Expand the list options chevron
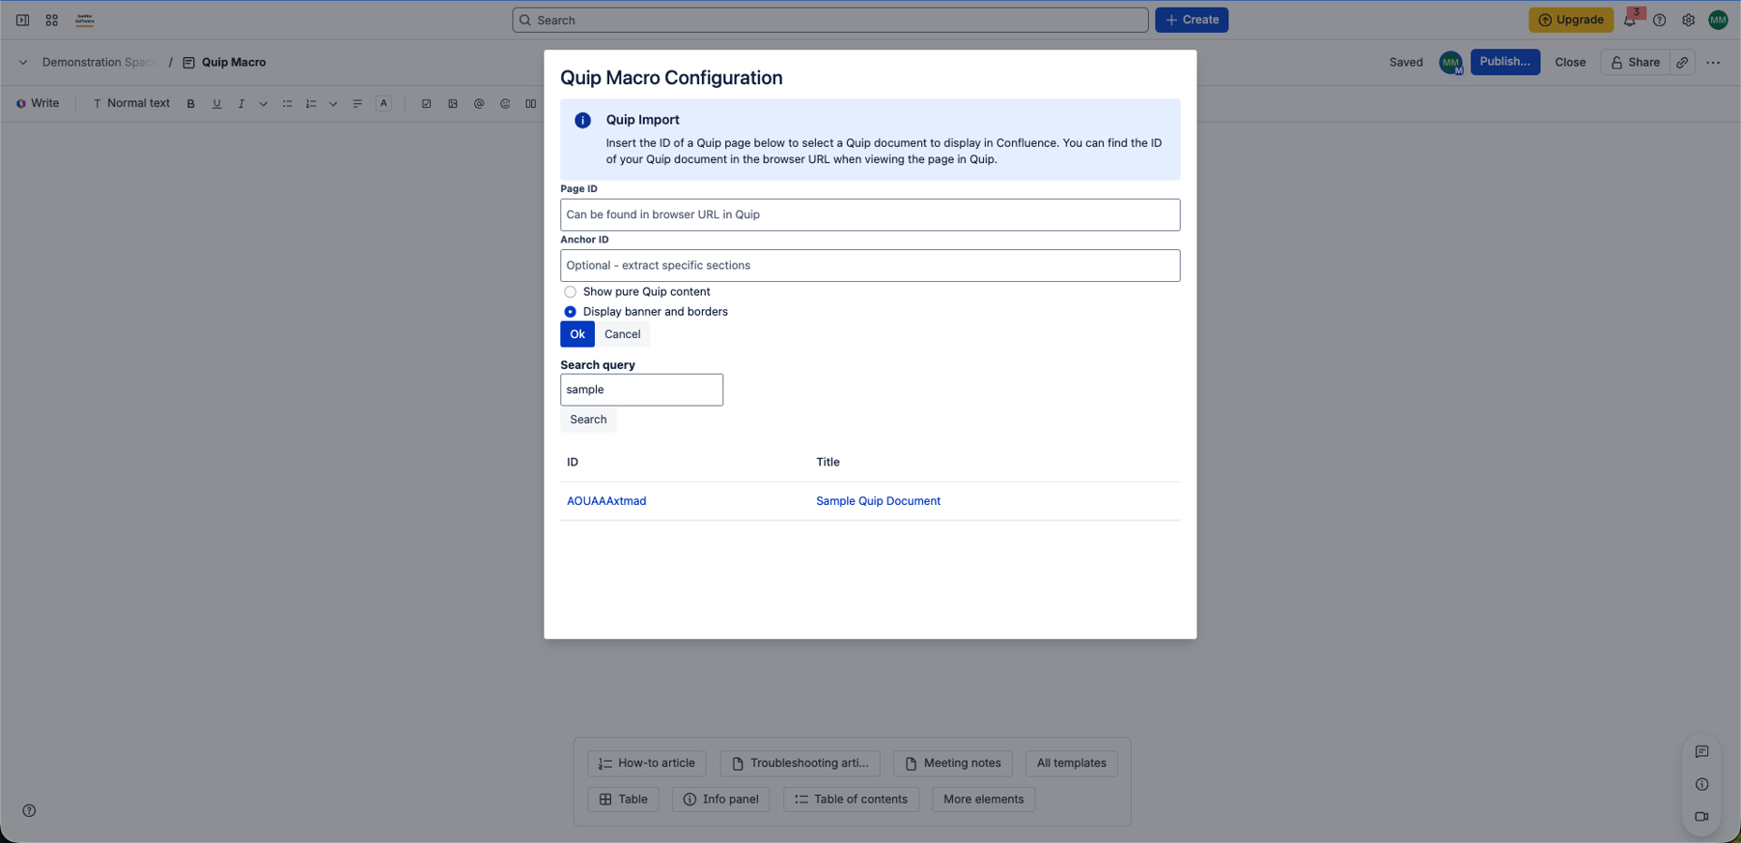 (x=333, y=104)
